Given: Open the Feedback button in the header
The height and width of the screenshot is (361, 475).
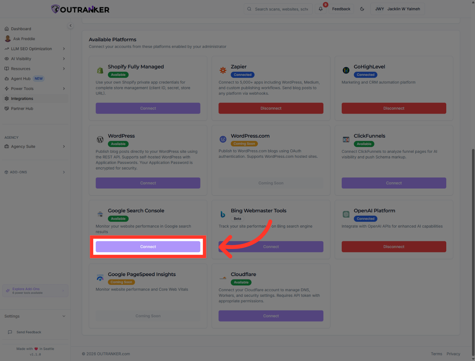Looking at the screenshot, I should click(x=341, y=9).
